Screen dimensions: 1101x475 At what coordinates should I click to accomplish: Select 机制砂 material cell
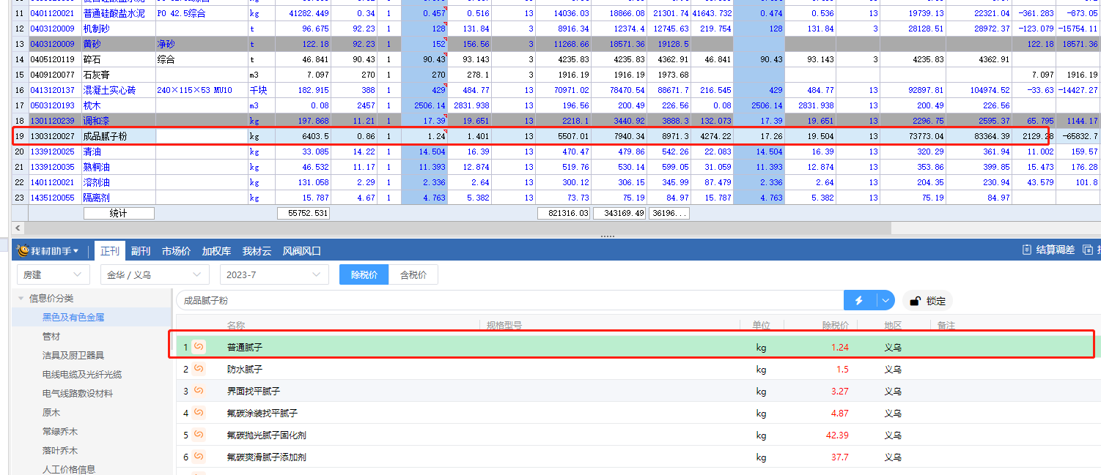(x=118, y=29)
